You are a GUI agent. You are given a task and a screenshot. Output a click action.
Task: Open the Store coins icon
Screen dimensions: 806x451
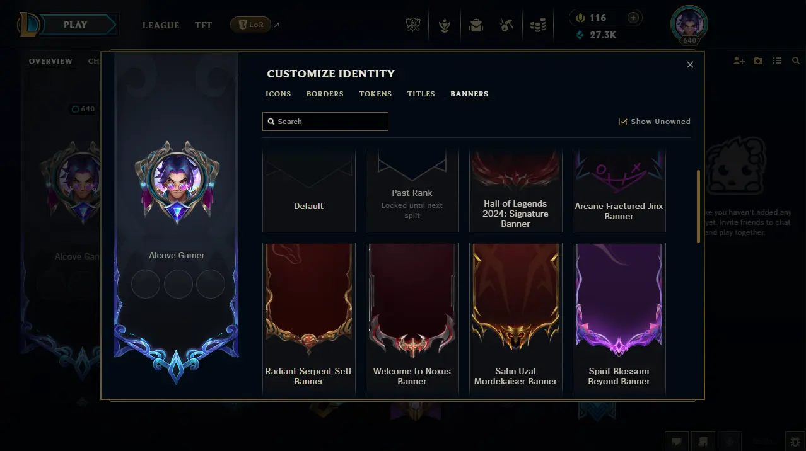pyautogui.click(x=537, y=25)
